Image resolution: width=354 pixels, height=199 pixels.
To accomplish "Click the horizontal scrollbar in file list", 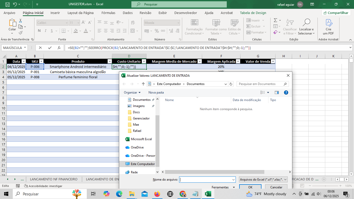I will [x=214, y=172].
